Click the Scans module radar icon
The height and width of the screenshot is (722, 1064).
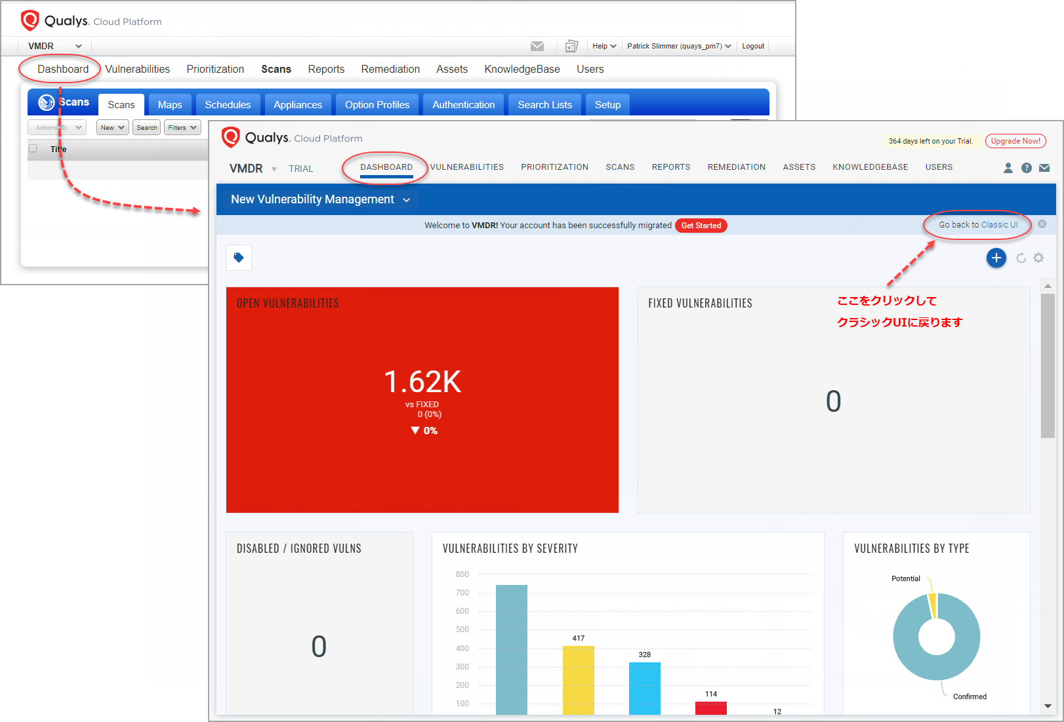[47, 102]
